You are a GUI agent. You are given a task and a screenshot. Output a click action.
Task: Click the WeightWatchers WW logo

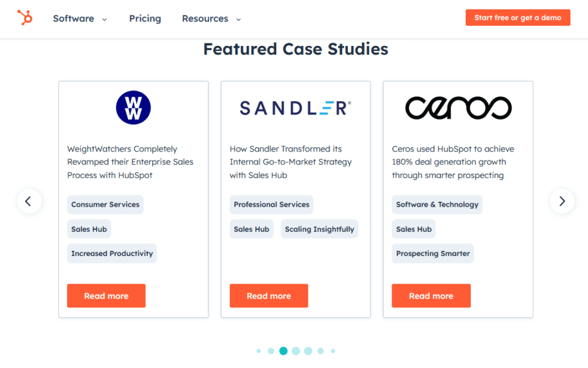[133, 107]
